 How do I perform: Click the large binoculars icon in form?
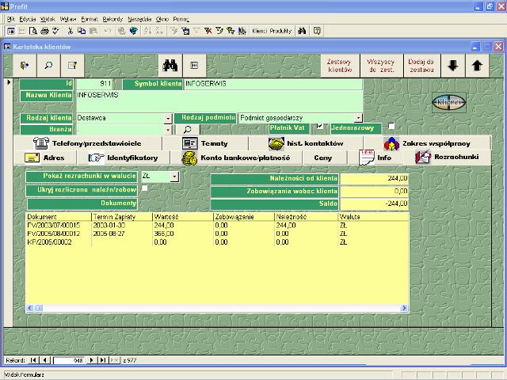coord(170,66)
